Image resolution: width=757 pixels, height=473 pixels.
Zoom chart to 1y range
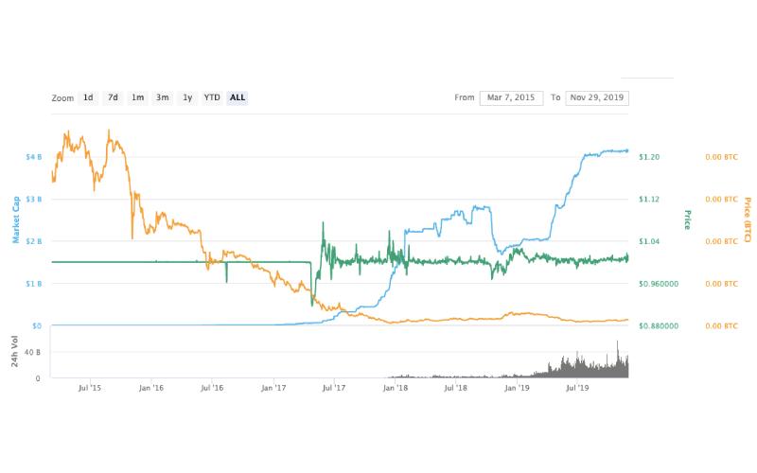click(x=187, y=97)
